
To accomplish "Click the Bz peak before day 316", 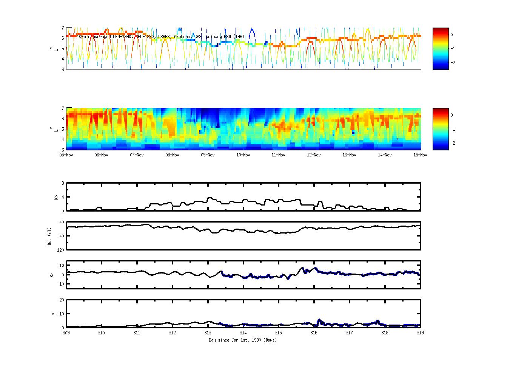I will (302, 268).
